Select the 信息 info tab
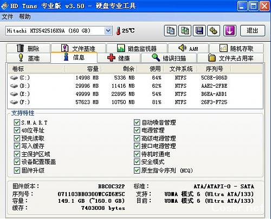Viewport: 271px width, 219px height. point(74,57)
